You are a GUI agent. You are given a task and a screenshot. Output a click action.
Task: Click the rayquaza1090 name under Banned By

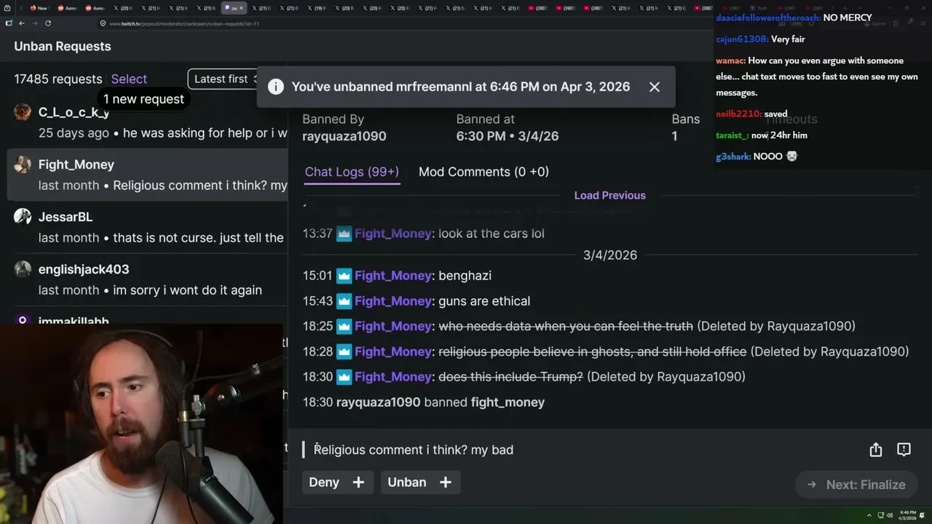(344, 136)
